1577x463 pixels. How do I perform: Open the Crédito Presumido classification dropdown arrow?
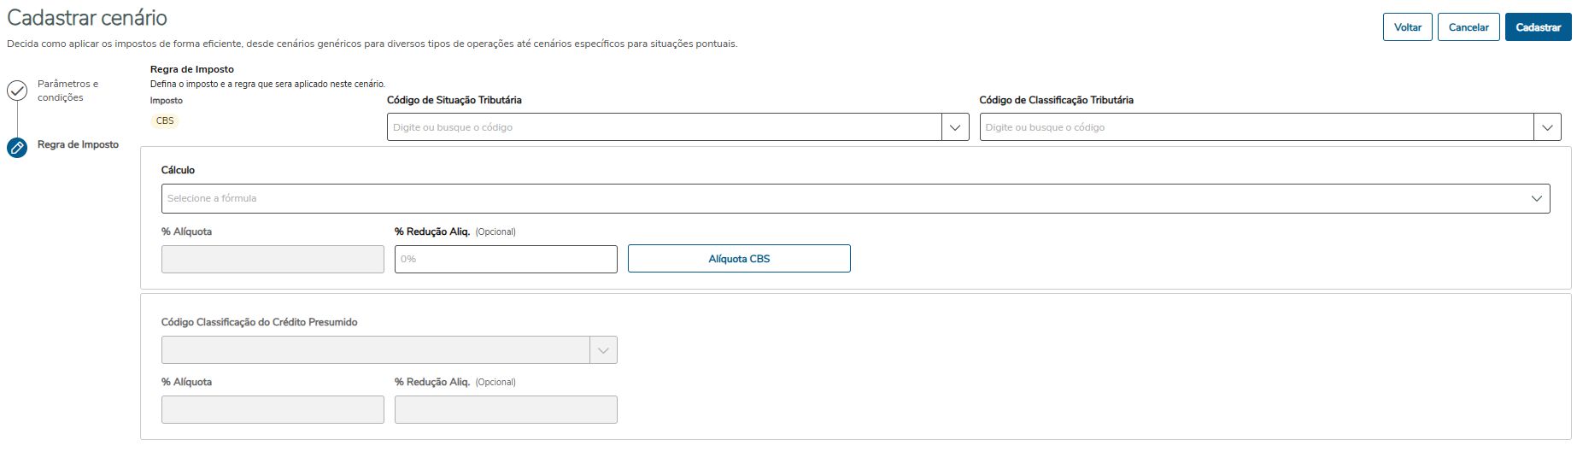pyautogui.click(x=603, y=350)
